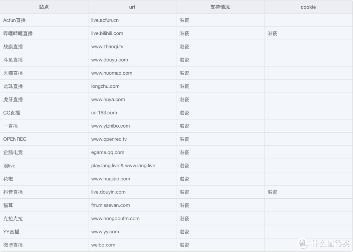Click www.zhanqi.tv url cell
Viewport: 353px width, 252px height.
(x=132, y=47)
